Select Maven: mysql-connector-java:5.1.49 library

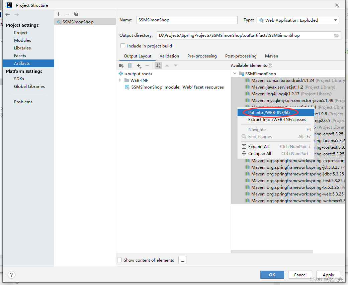288,100
